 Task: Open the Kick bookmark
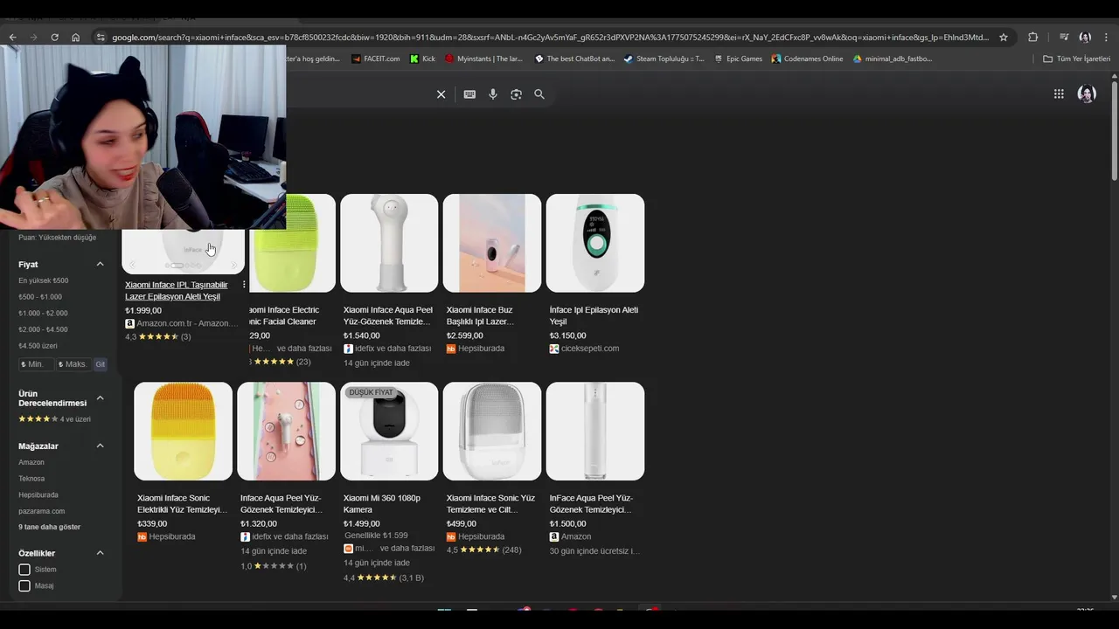[423, 59]
